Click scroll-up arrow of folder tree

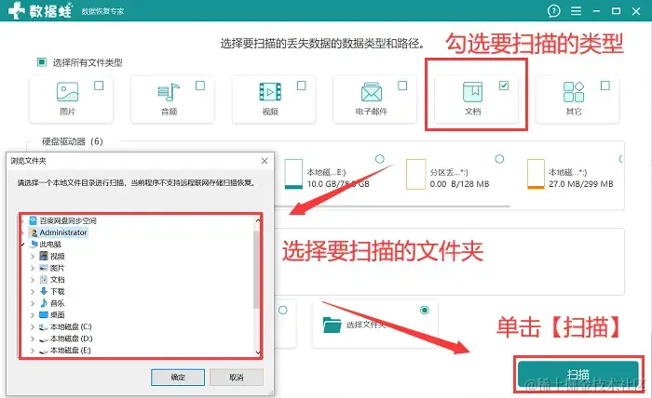coord(258,220)
